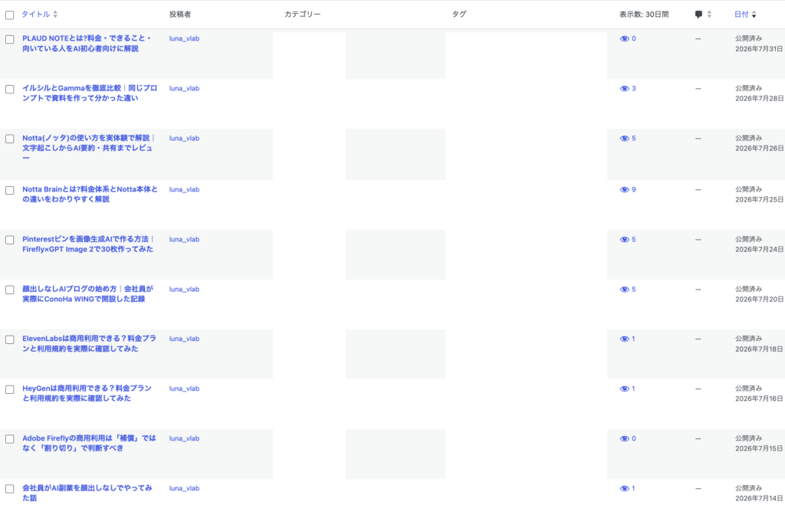Click author luna_vlab in 会社員がAI副業 row
Image resolution: width=785 pixels, height=518 pixels.
click(184, 488)
